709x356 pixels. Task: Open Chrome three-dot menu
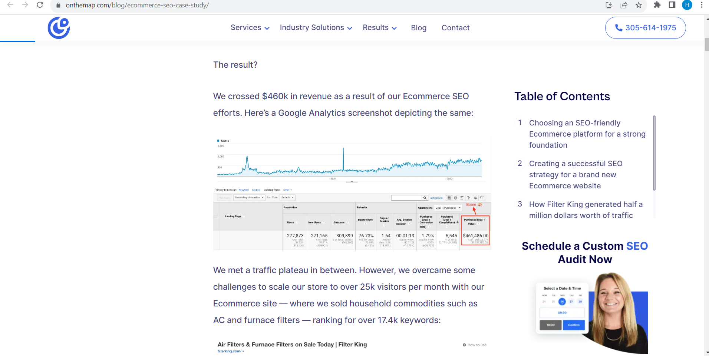pos(702,5)
